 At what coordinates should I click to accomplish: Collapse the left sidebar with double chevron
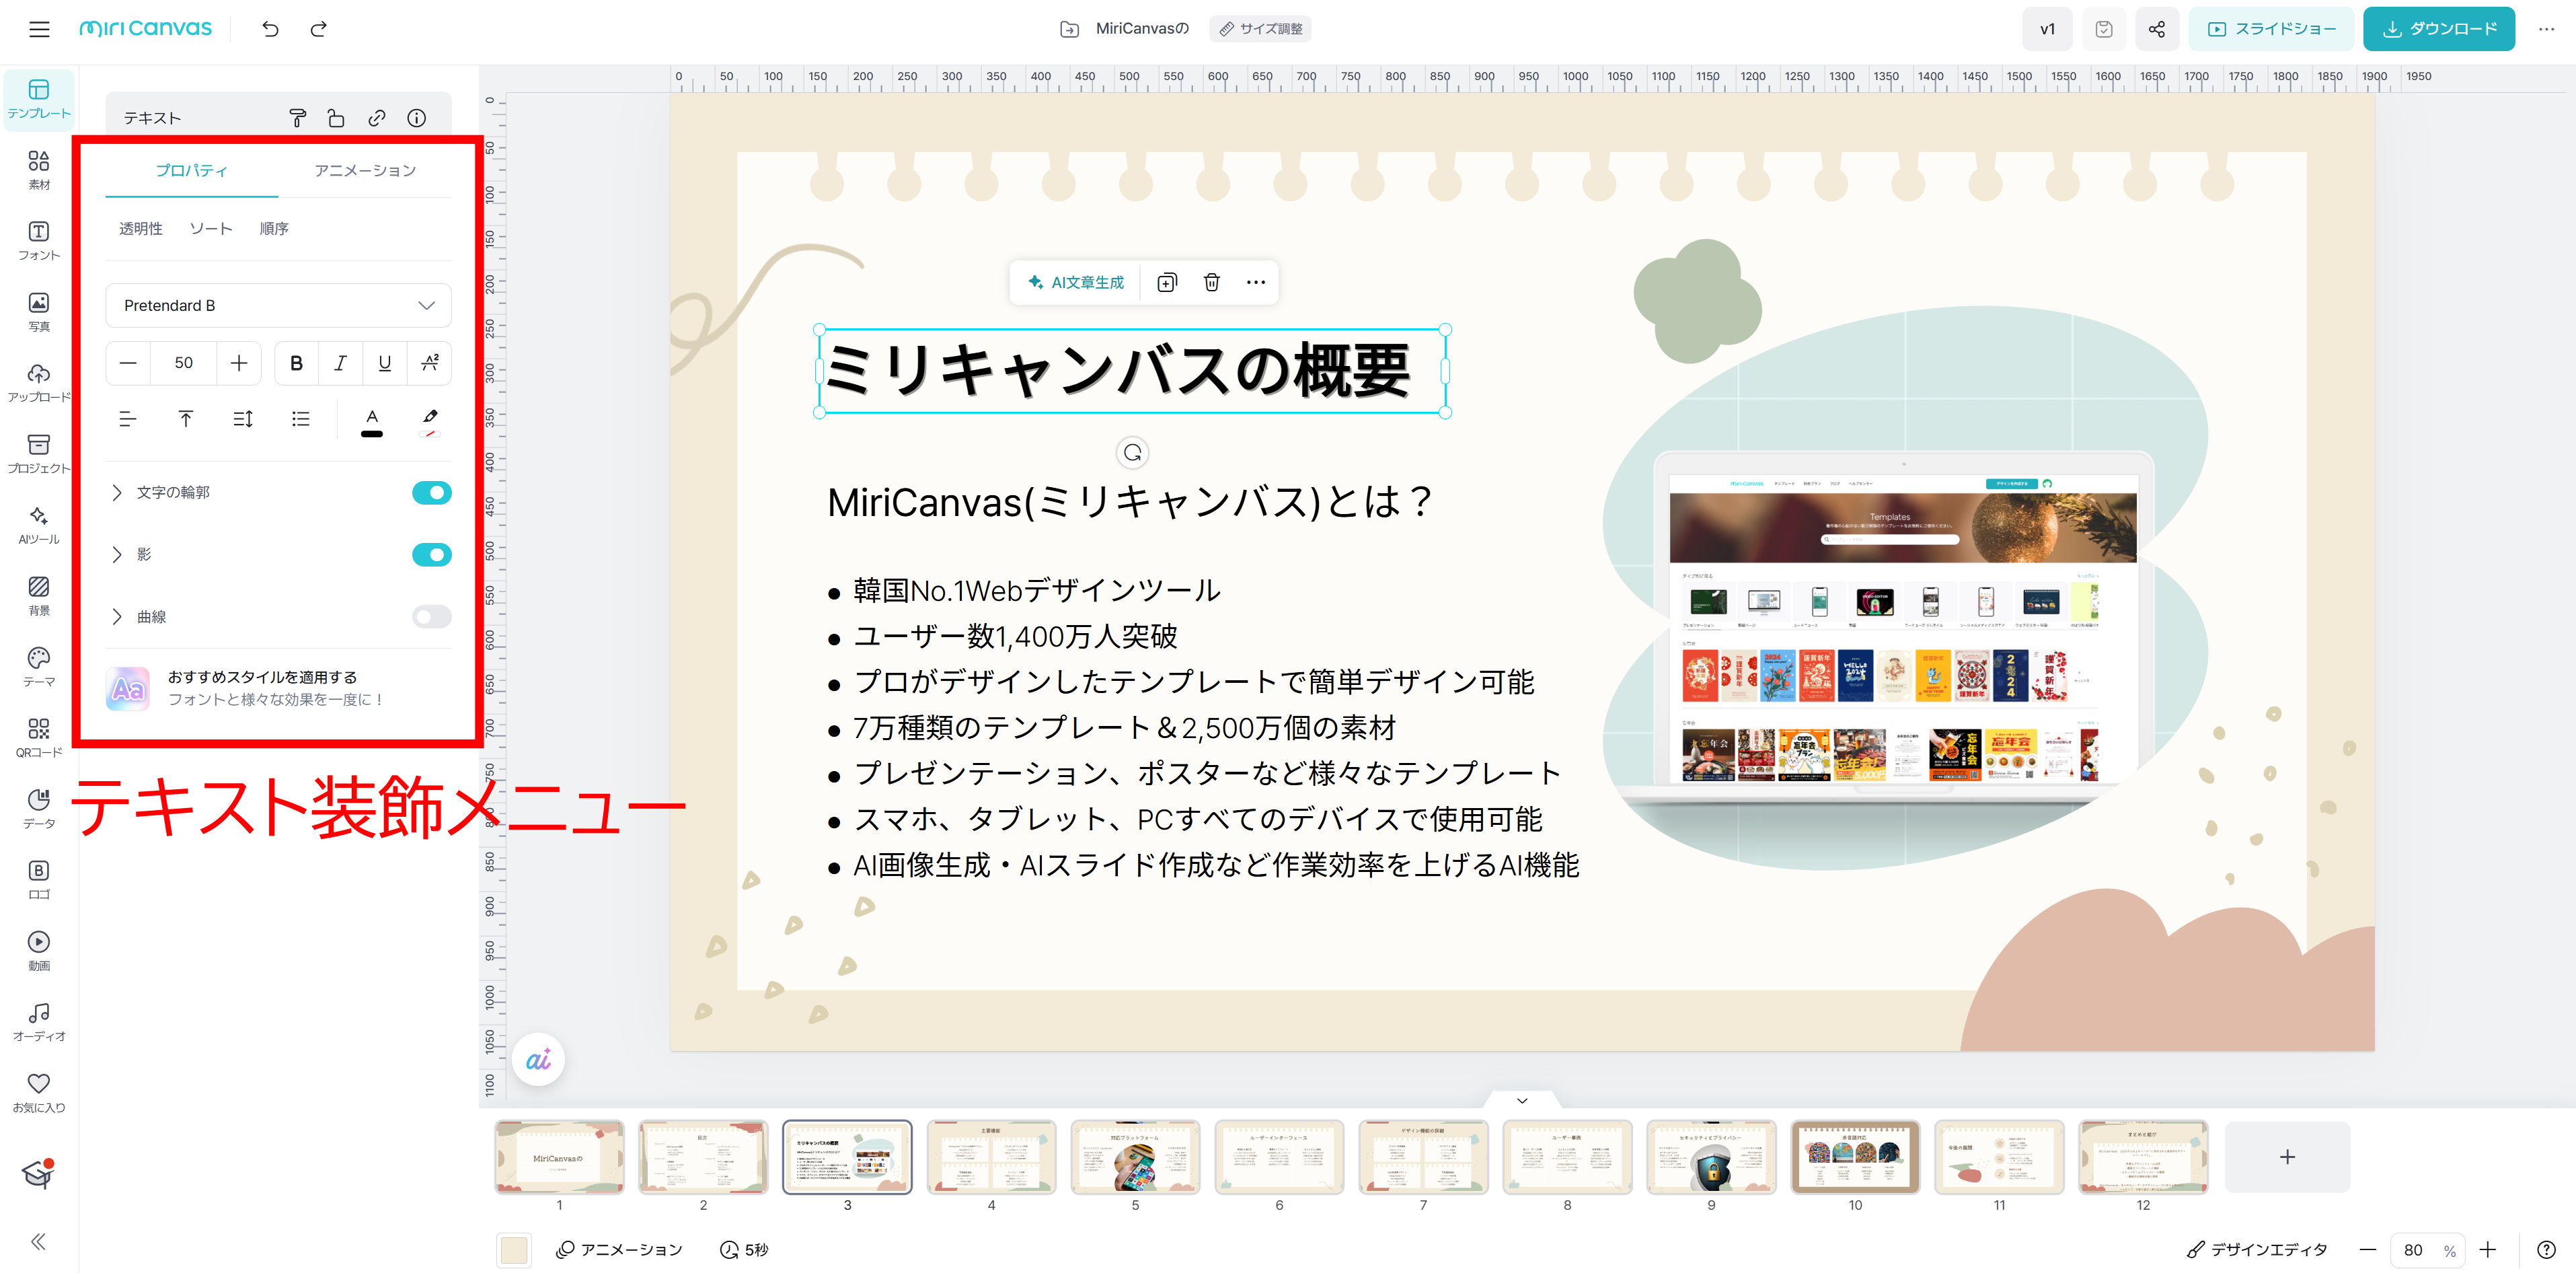point(38,1241)
